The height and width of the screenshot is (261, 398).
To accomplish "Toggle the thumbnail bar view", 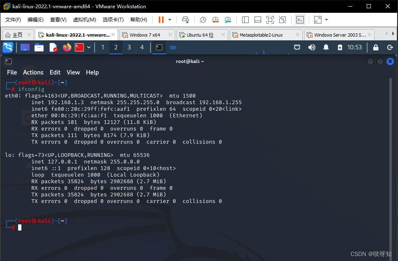I will (x=258, y=20).
